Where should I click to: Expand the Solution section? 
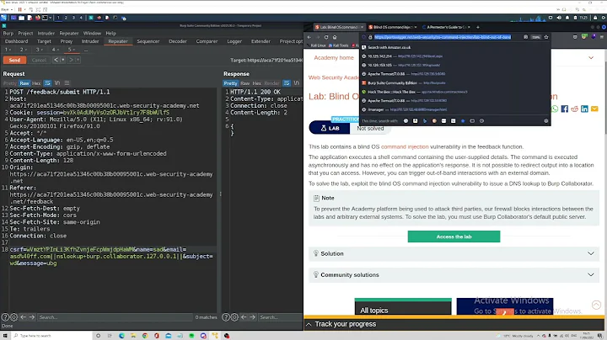pos(454,254)
